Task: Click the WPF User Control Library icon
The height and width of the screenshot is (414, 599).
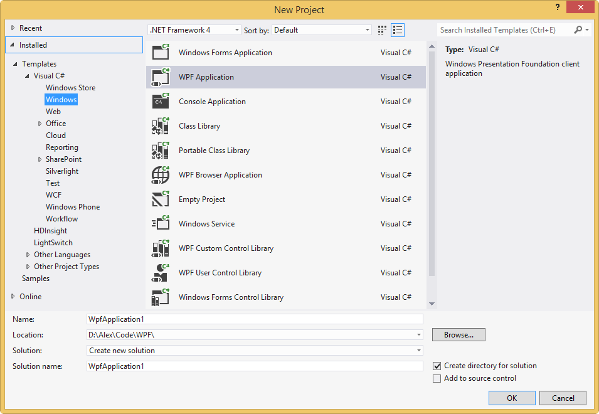Action: pyautogui.click(x=161, y=273)
